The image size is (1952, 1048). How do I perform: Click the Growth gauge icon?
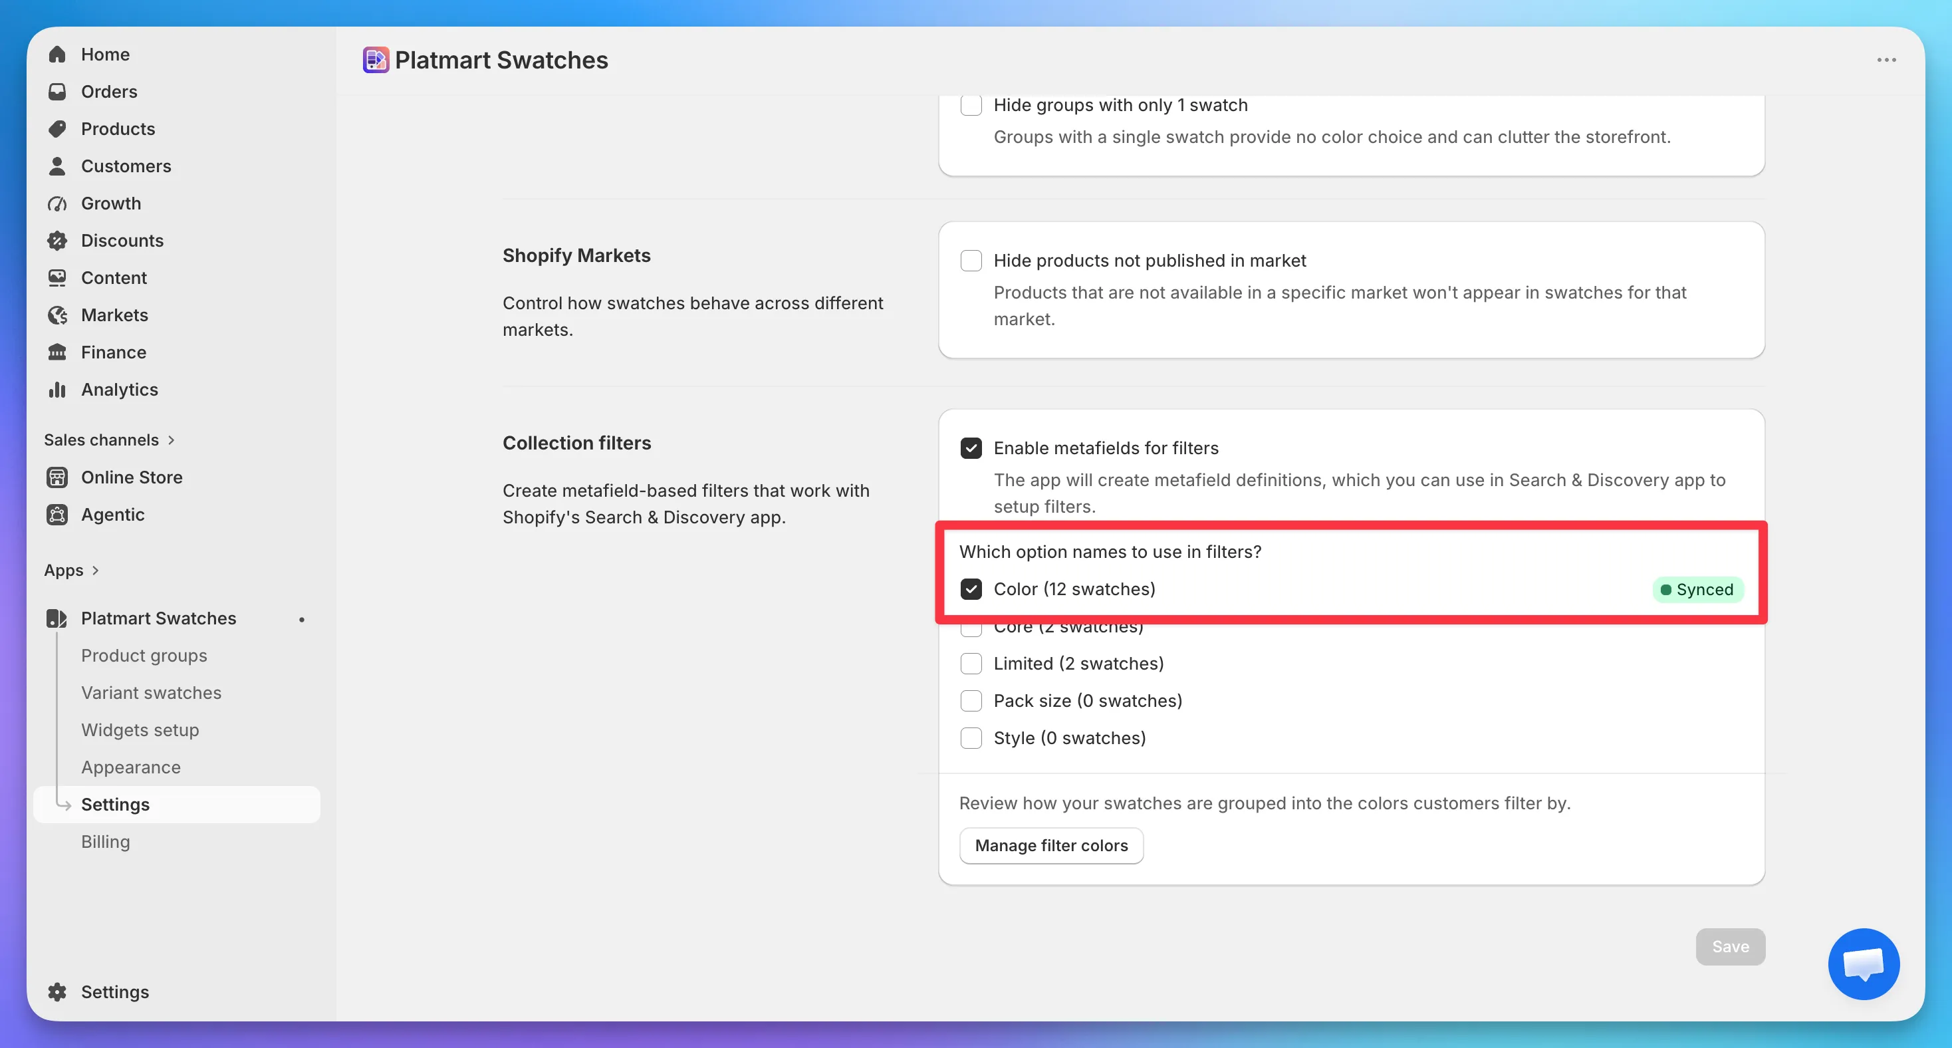[x=57, y=203]
